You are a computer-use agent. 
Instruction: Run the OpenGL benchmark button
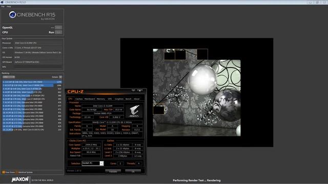pos(58,27)
